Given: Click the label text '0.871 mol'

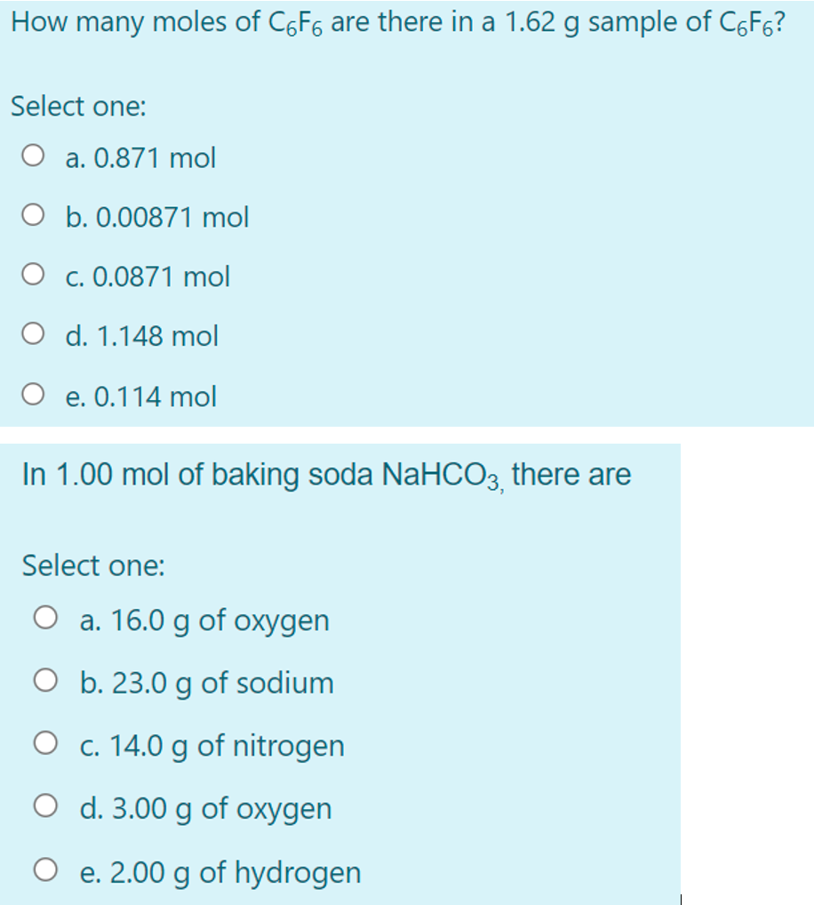Looking at the screenshot, I should (140, 157).
